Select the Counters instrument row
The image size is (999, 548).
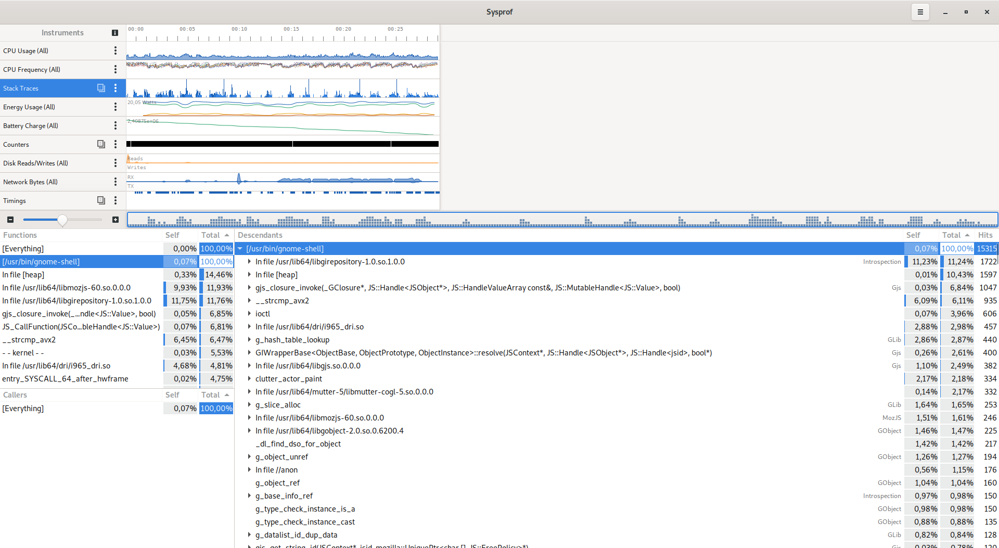pos(63,144)
